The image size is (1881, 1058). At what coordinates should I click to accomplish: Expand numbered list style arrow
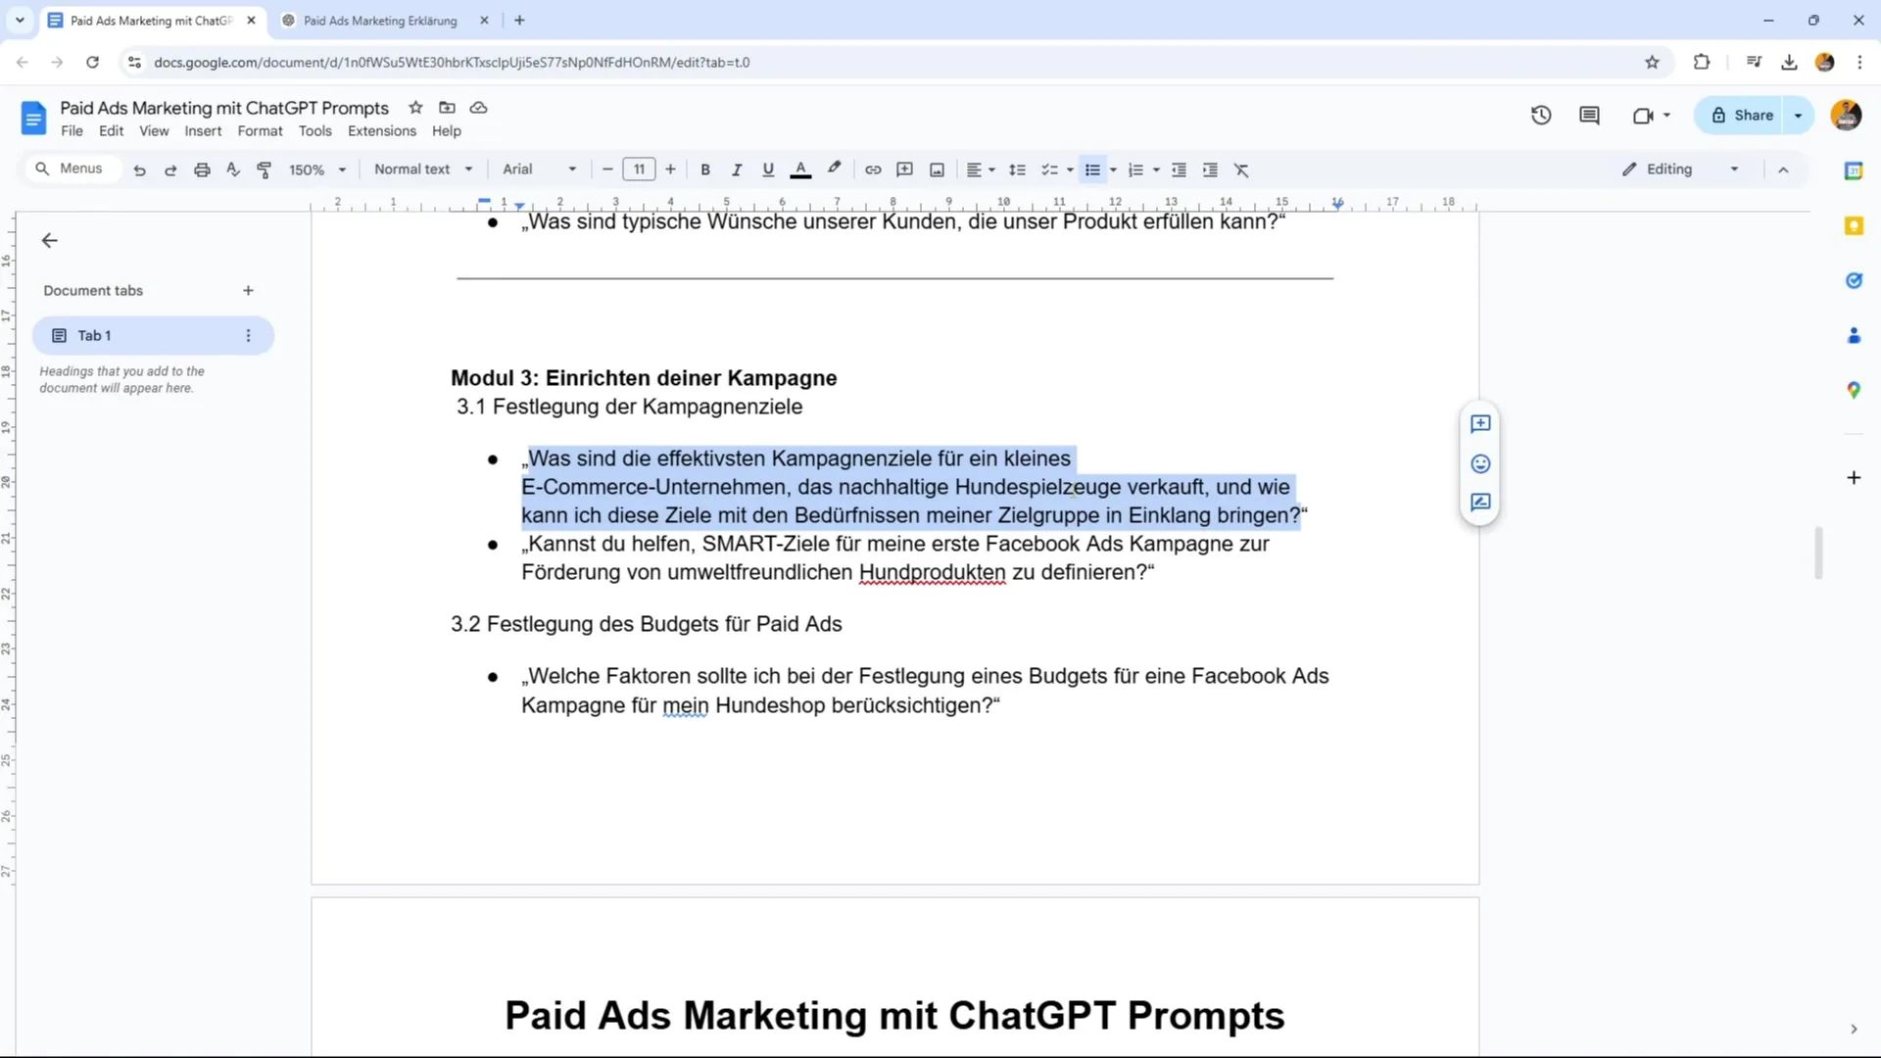(1156, 169)
